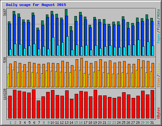Select day 27 on the date axis
Screen dimensions: 162x126
point(133,123)
